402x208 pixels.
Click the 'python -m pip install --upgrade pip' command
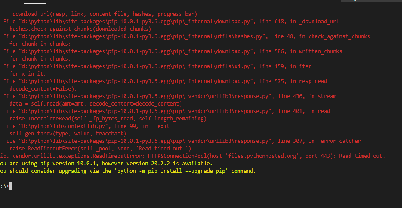pos(171,171)
